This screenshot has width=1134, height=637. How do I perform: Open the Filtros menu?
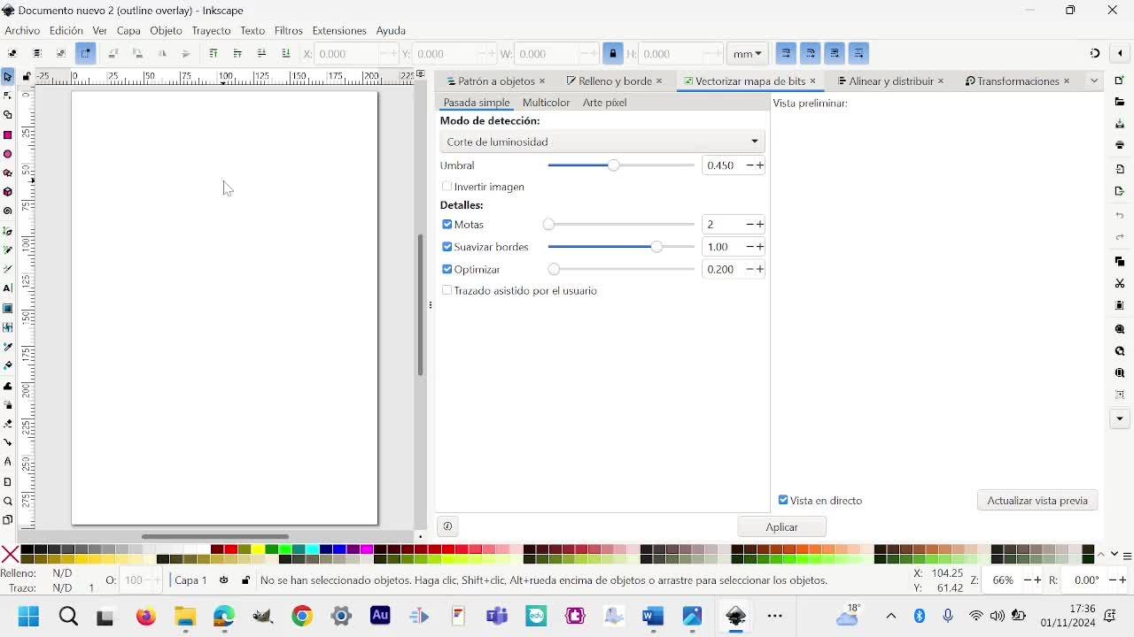(288, 30)
